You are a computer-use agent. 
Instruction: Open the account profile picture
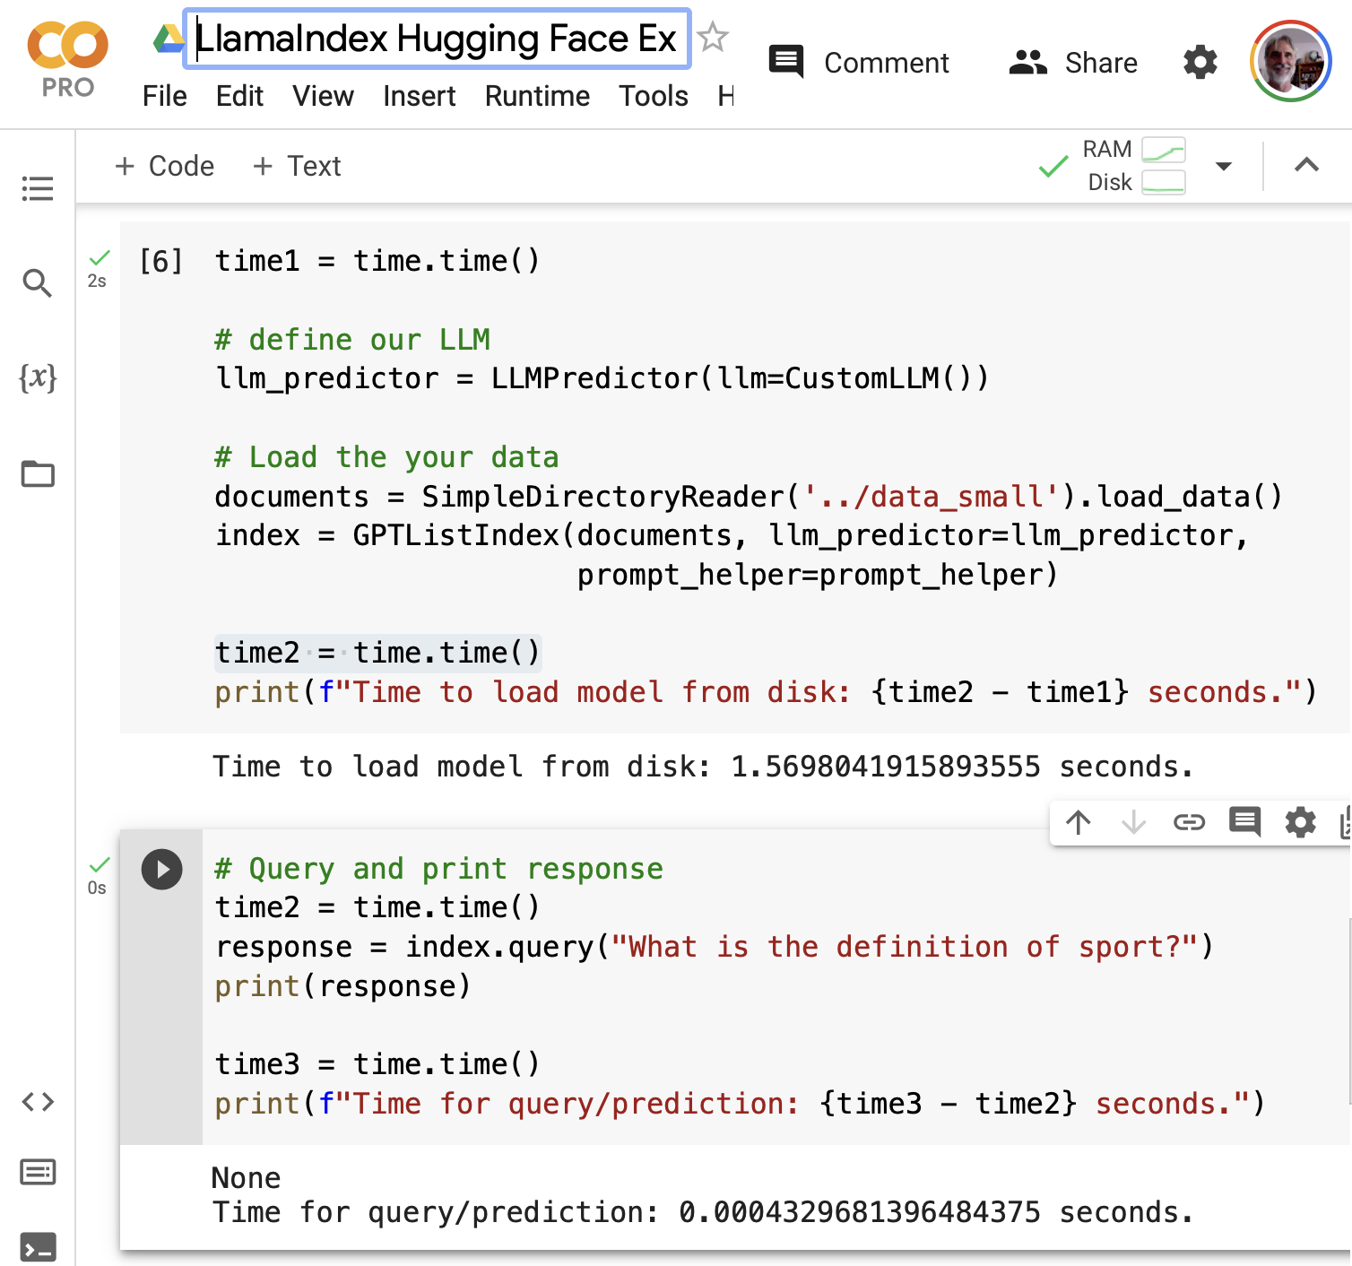[1290, 61]
